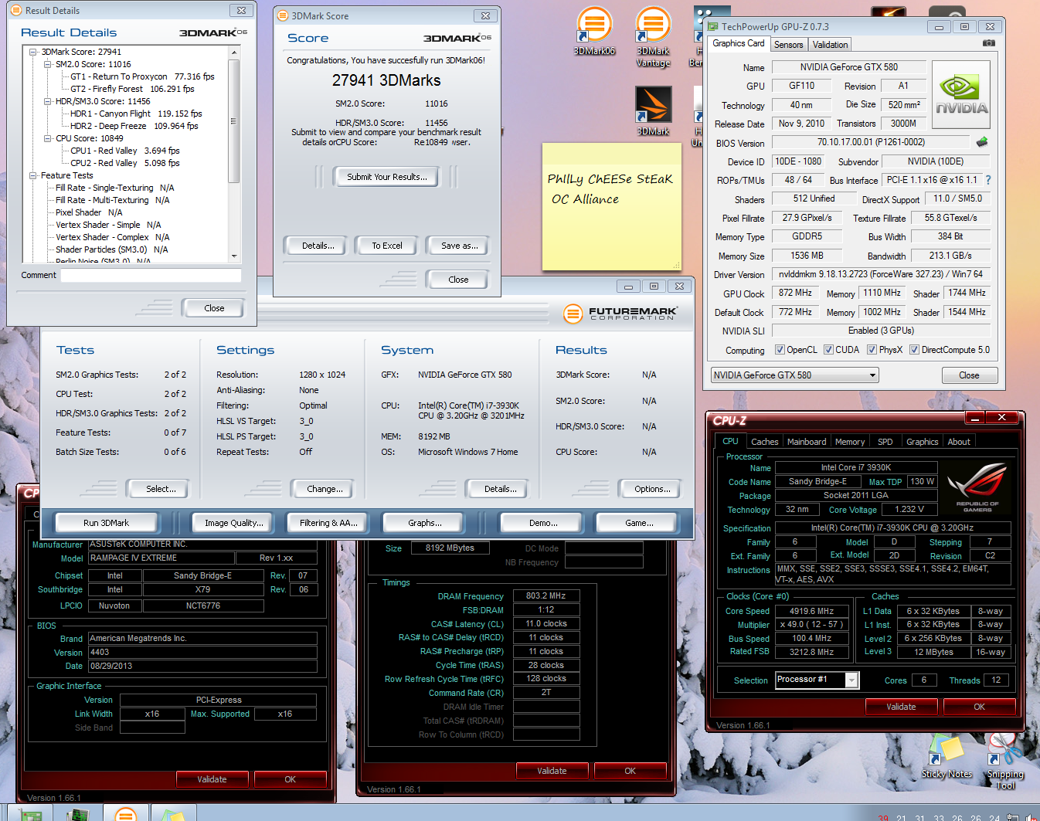The width and height of the screenshot is (1040, 821).
Task: Click Options... under Results
Action: pyautogui.click(x=652, y=489)
